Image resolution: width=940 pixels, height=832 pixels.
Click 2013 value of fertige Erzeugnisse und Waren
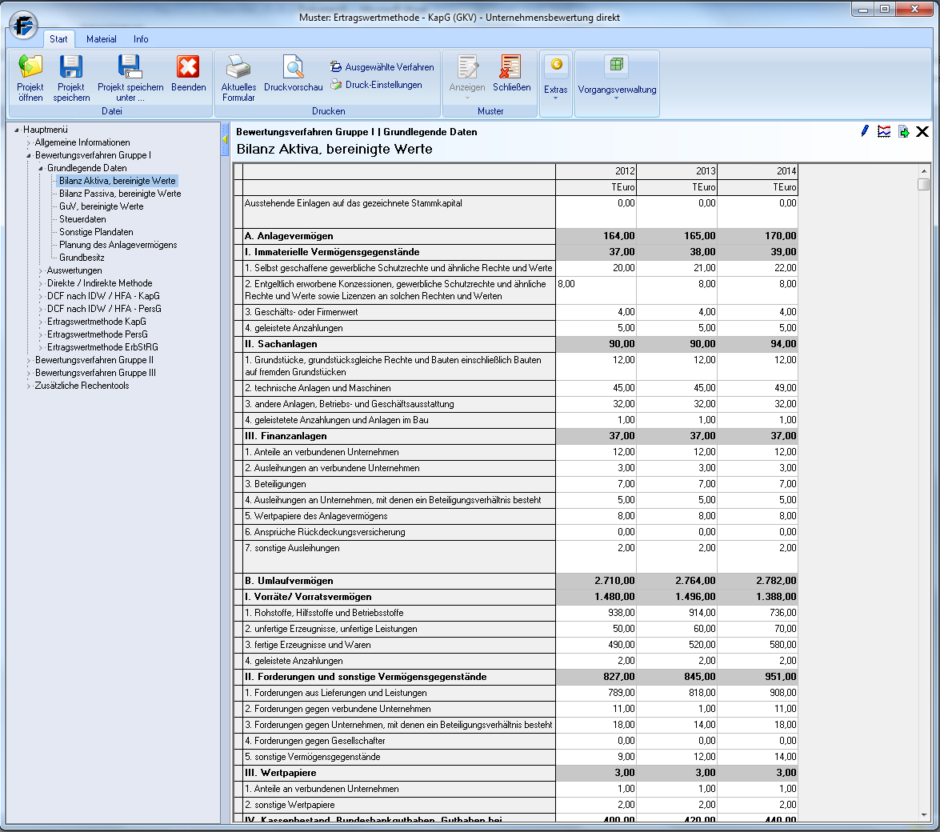676,645
